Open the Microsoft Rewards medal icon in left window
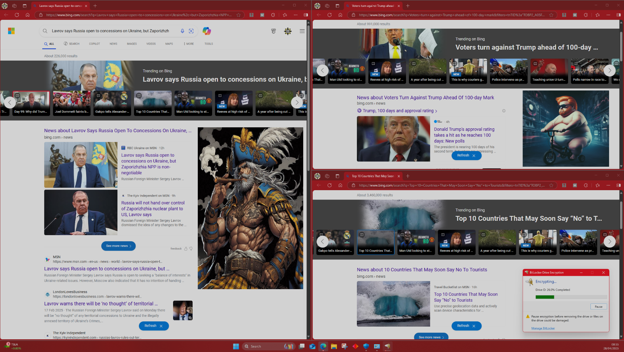The image size is (624, 352). (274, 31)
